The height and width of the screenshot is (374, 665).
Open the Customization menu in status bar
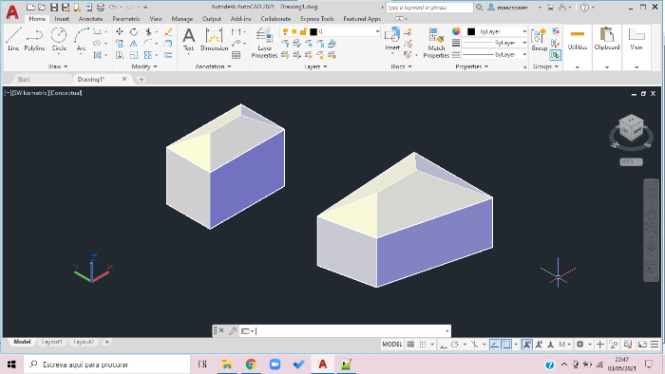point(655,345)
